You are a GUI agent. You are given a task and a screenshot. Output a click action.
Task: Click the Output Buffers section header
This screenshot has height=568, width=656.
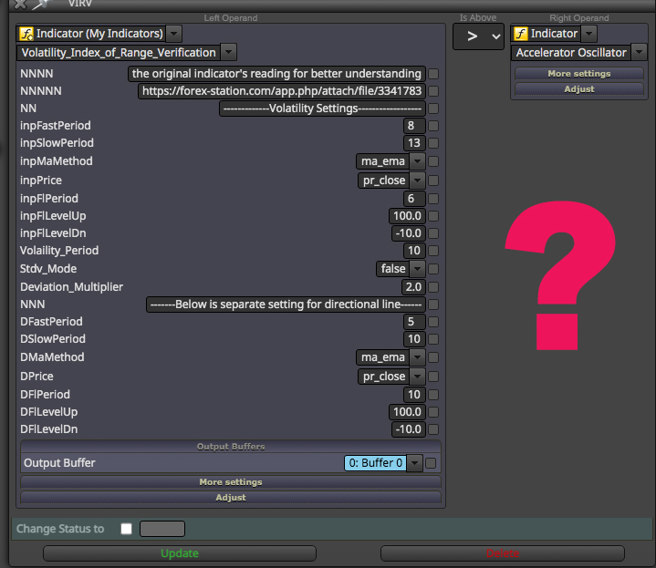pos(231,447)
